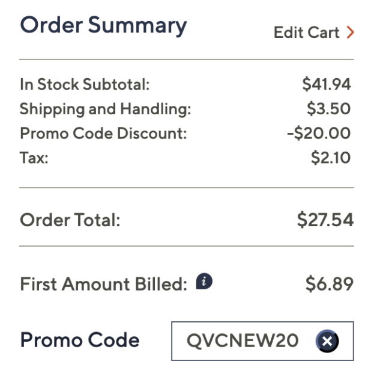Screen dimensions: 368x379
Task: Click the $27.54 order total amount
Action: [325, 220]
